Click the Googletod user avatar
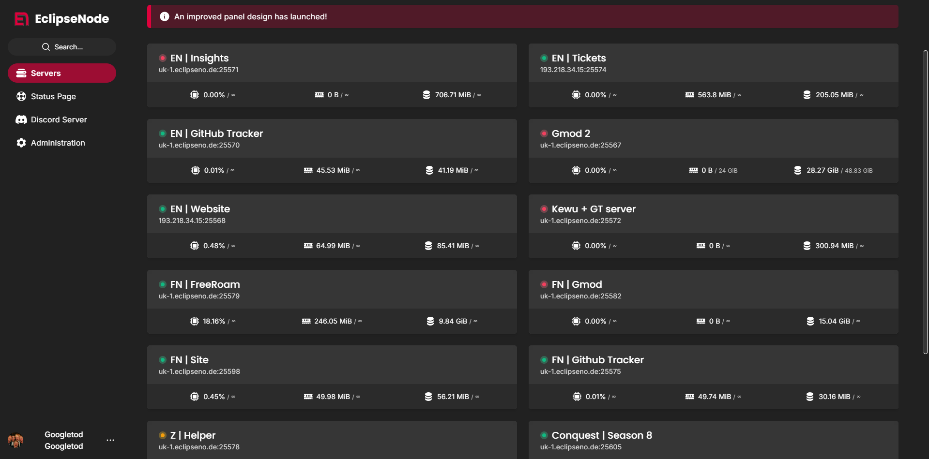The width and height of the screenshot is (929, 459). point(15,440)
